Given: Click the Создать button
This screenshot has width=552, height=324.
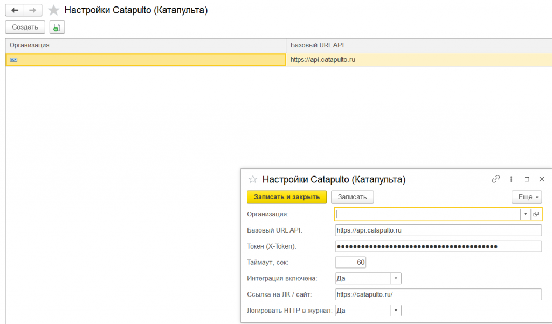Looking at the screenshot, I should click(25, 27).
